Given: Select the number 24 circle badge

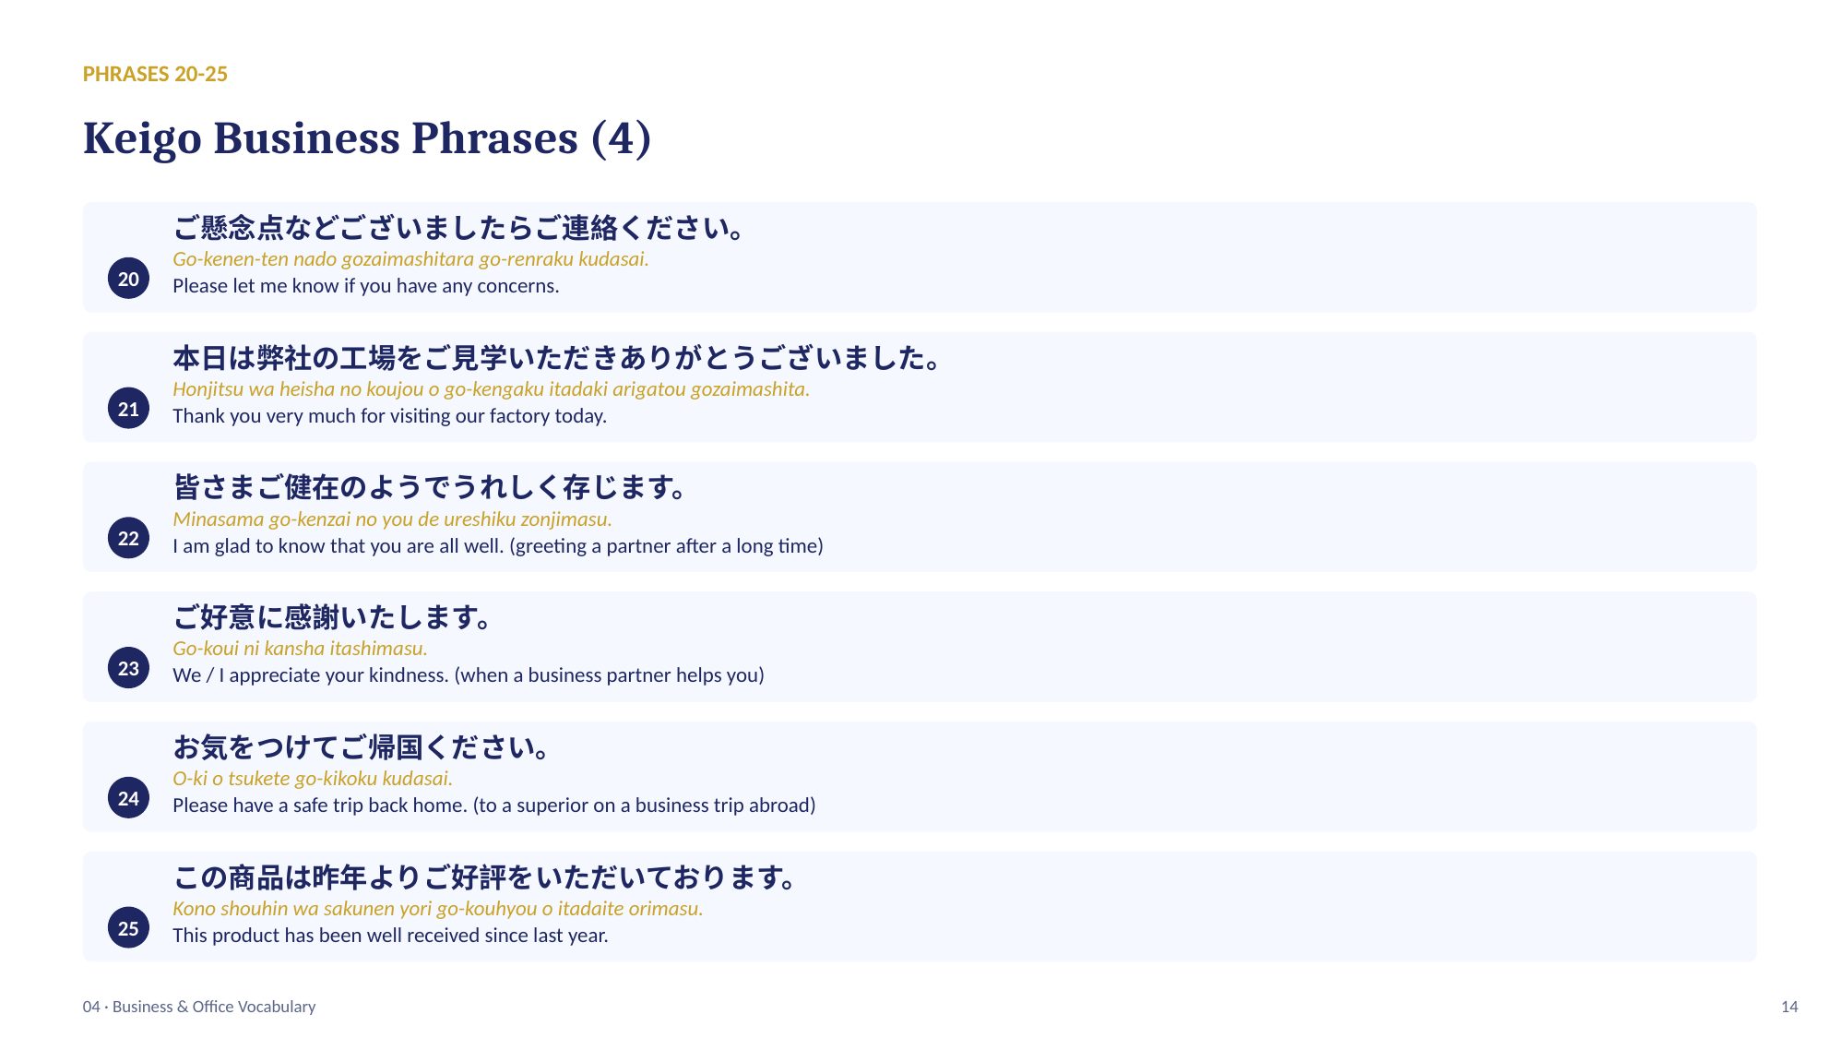Looking at the screenshot, I should 128,798.
